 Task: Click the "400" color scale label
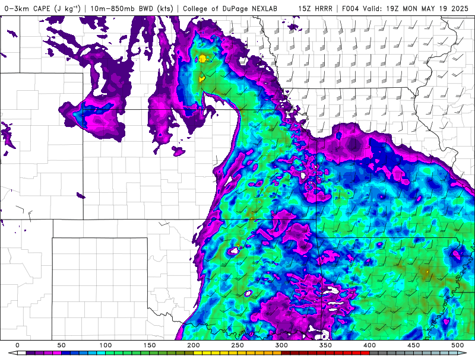tap(369, 345)
